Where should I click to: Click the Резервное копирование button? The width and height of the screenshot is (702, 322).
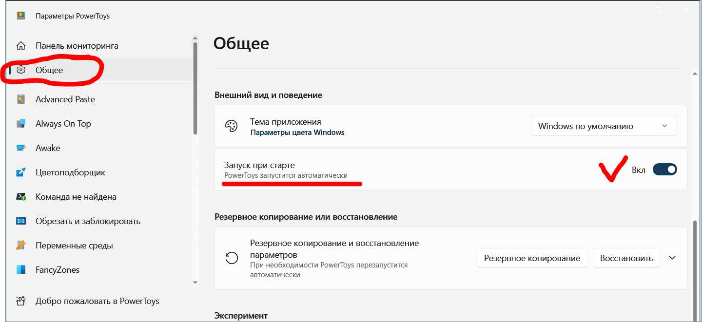pyautogui.click(x=532, y=258)
